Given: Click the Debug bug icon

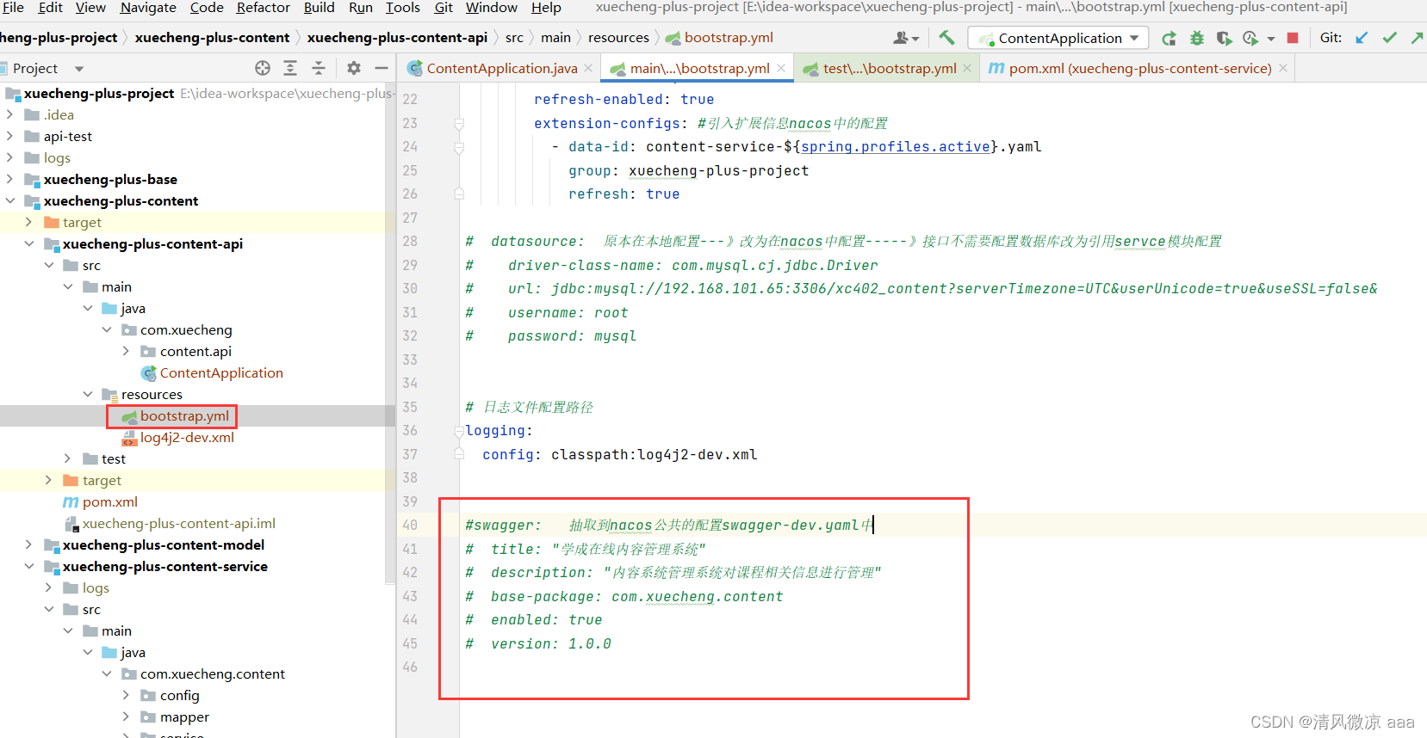Looking at the screenshot, I should [x=1196, y=38].
